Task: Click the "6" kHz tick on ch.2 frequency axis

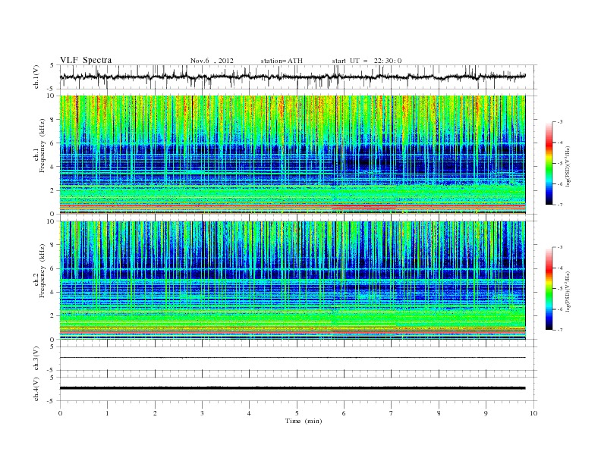Action: tap(52, 268)
